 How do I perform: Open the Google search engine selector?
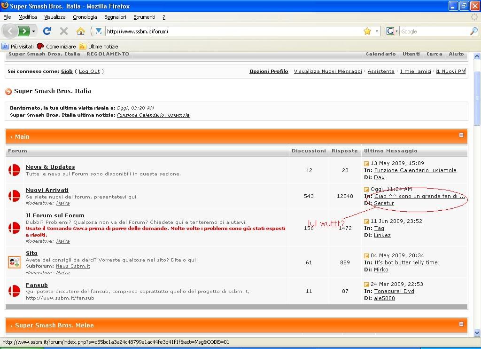click(392, 31)
